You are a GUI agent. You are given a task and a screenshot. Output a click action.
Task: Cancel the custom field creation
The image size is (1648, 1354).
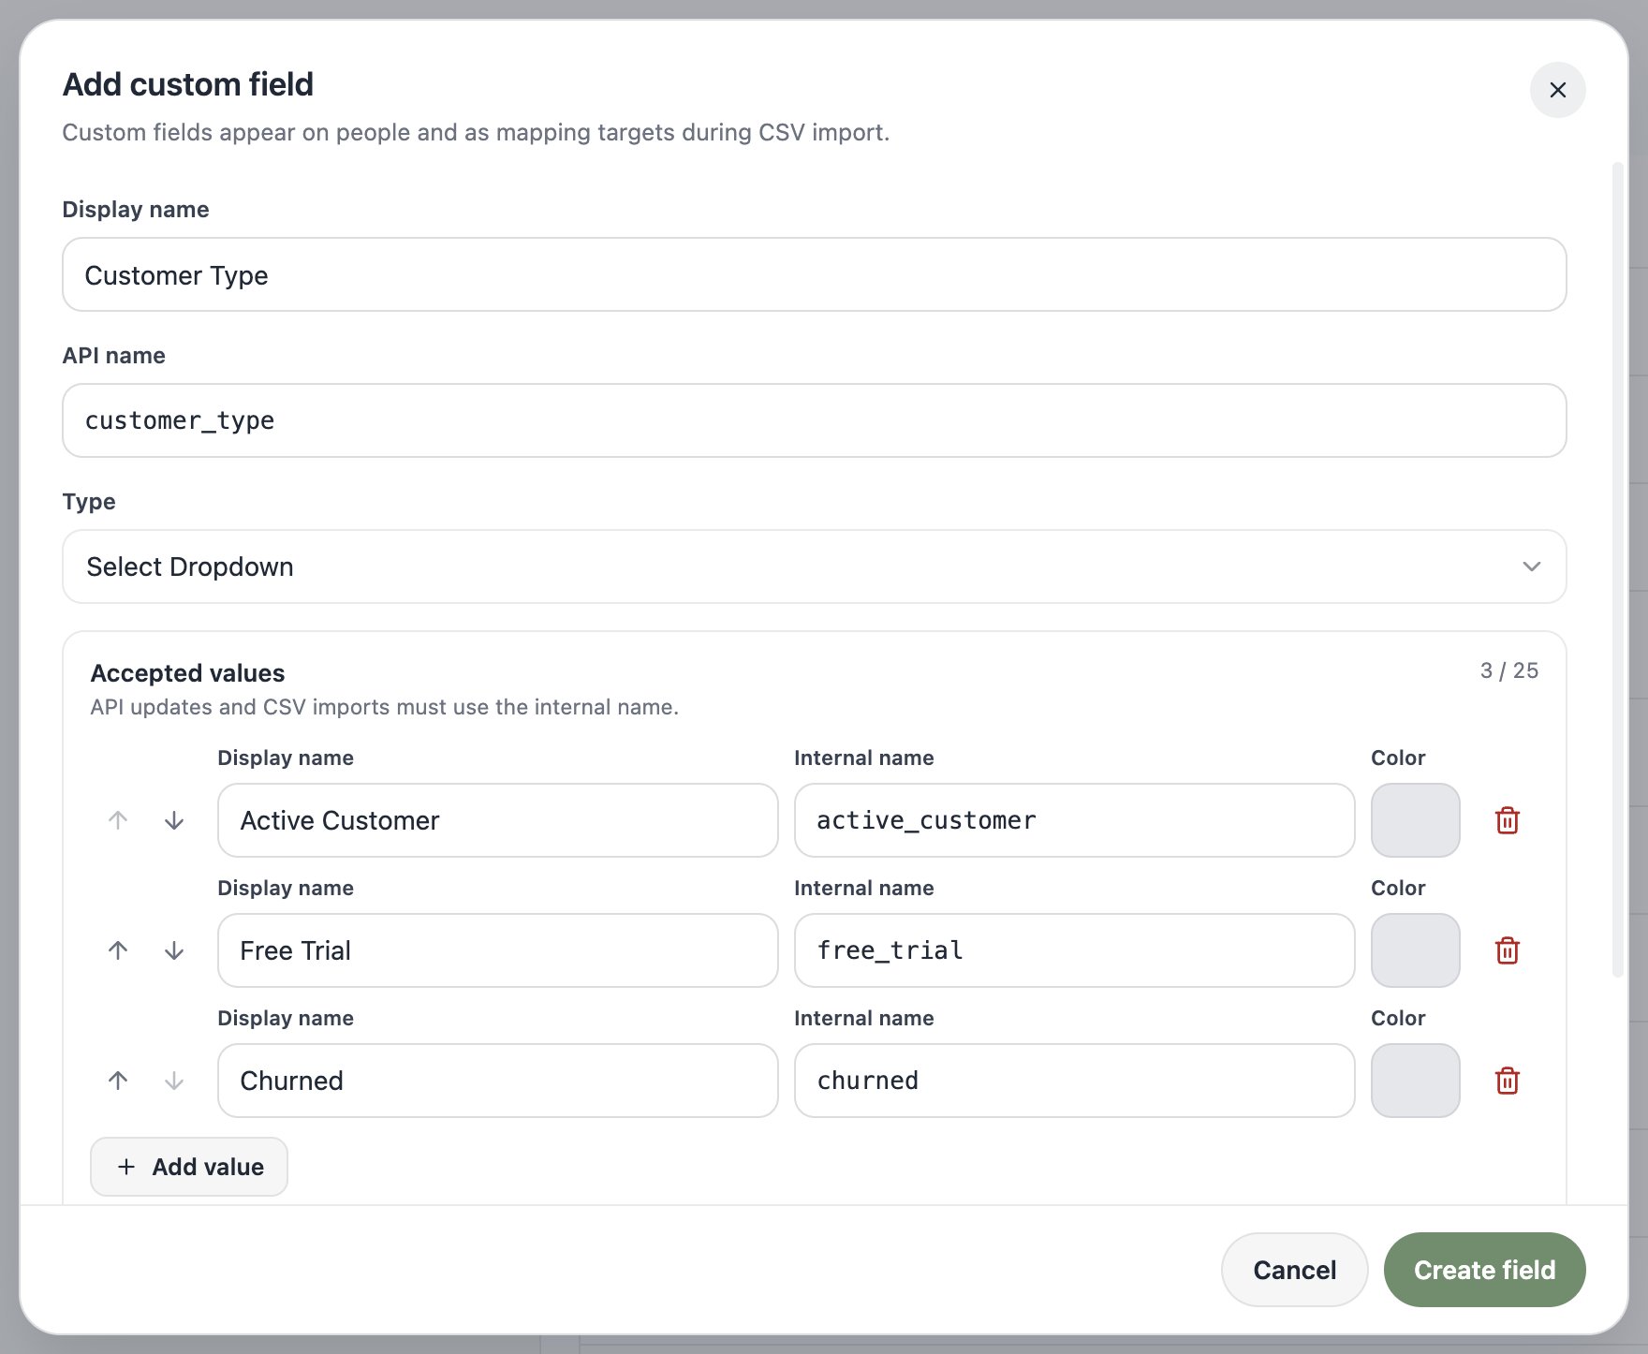[x=1294, y=1270]
